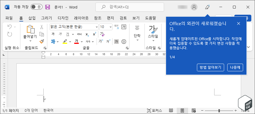This screenshot has height=114, width=255.
Task: Switch to the 참조 tab
Action: tap(97, 18)
